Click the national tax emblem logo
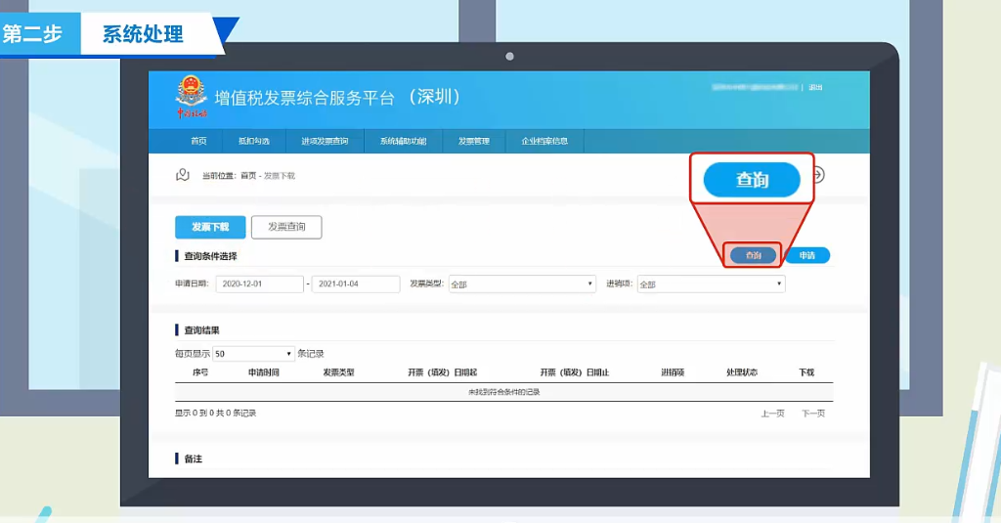Screen dimensions: 1001x523 click(x=192, y=97)
